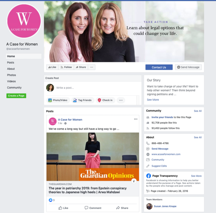Open the Guardian article image thumbnail

[93, 157]
